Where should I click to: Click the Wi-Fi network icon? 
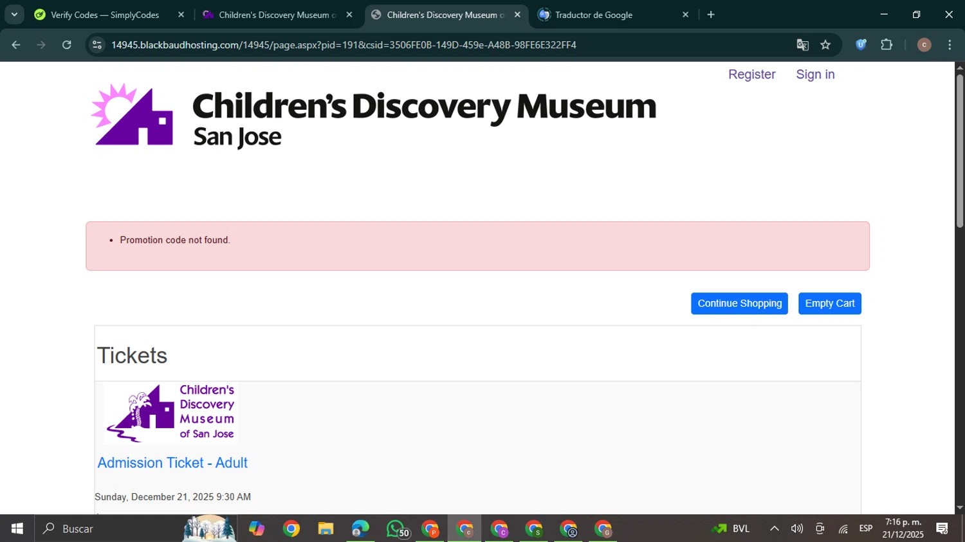843,528
